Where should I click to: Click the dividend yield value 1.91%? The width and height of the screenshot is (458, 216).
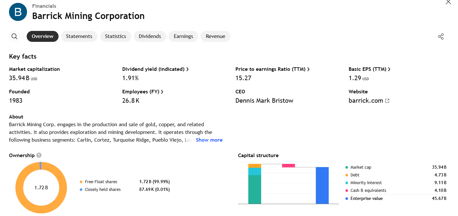click(x=130, y=78)
